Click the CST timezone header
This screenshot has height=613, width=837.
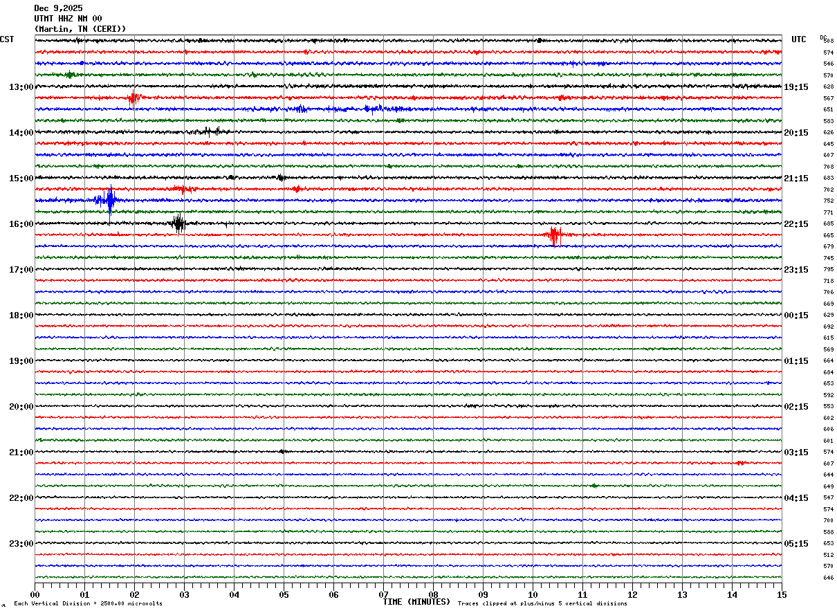click(x=7, y=39)
